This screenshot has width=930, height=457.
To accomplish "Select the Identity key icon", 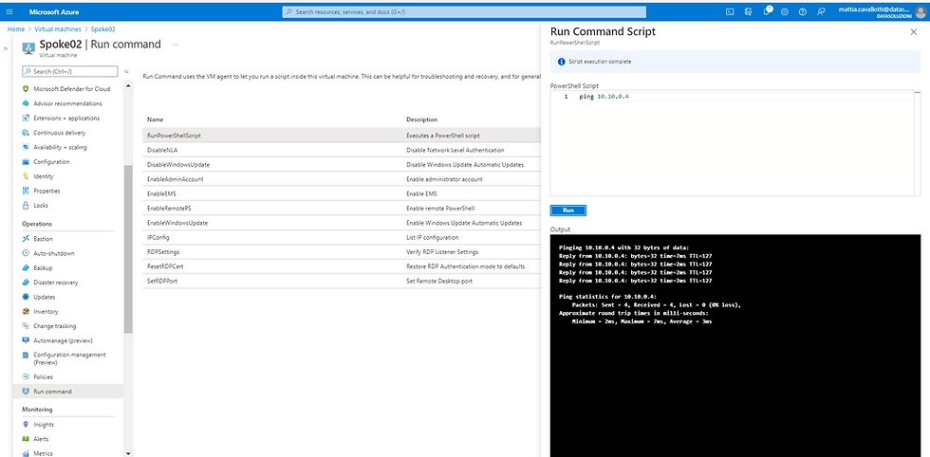I will click(26, 176).
